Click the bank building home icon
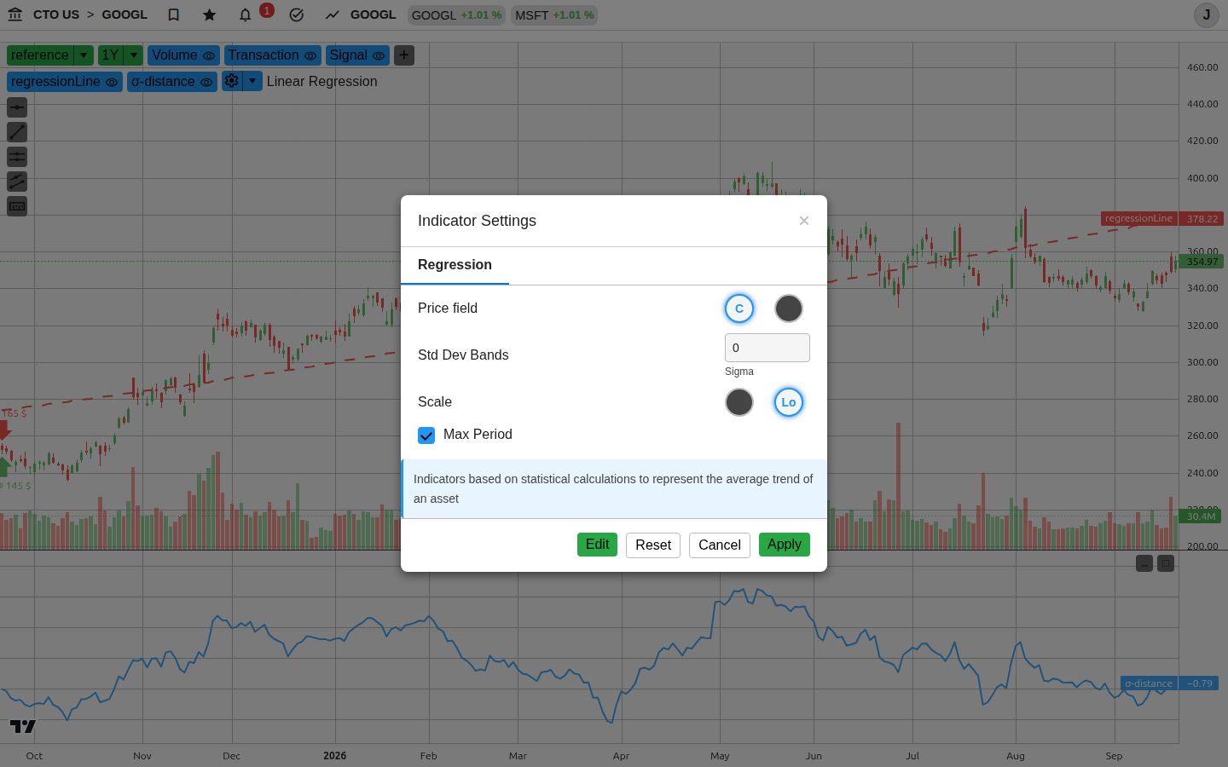The image size is (1228, 767). pos(15,14)
